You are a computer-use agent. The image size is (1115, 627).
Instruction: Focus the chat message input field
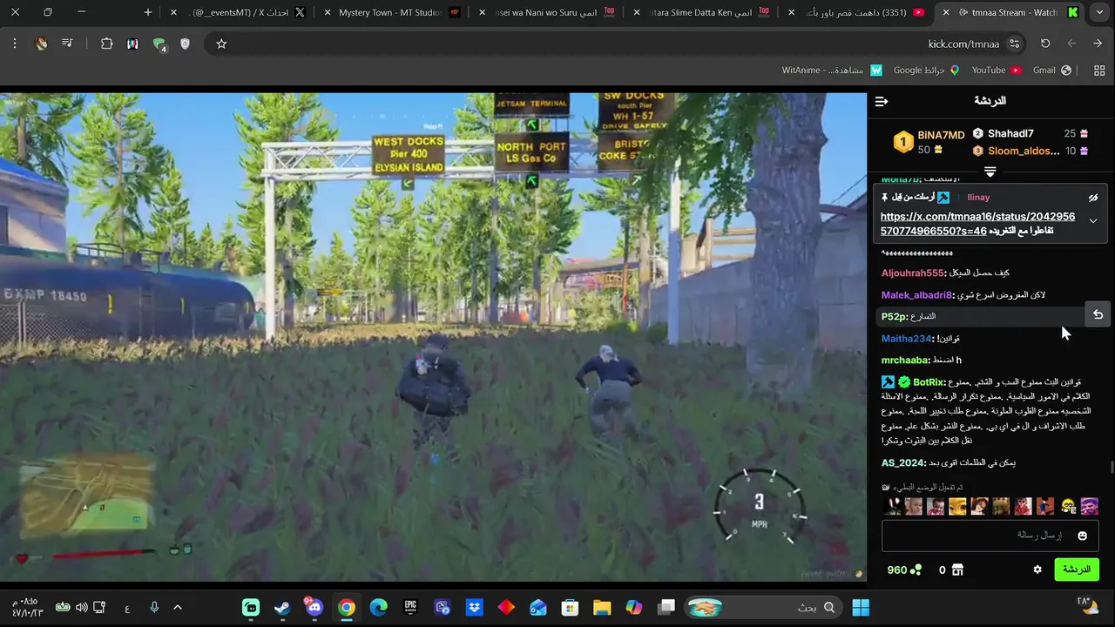pos(990,536)
